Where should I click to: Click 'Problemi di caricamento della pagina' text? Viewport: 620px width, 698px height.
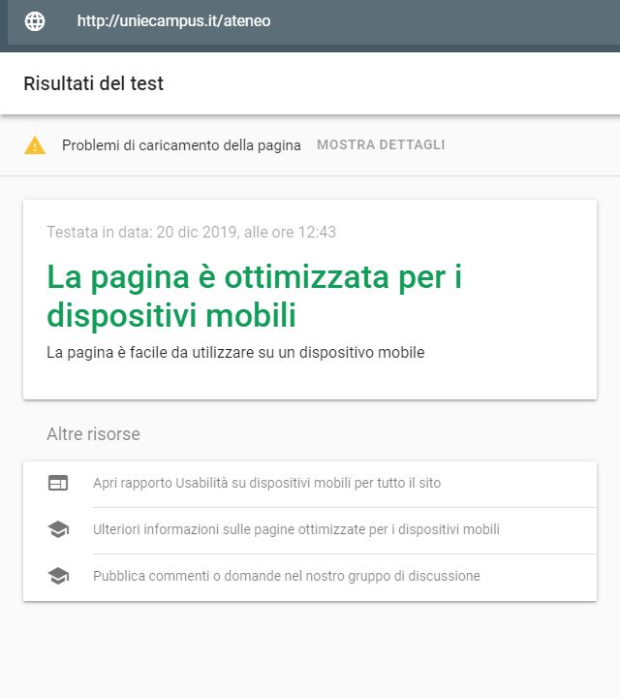(x=181, y=145)
